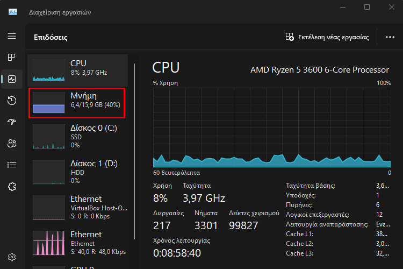
Task: Open Task Manager settings gear
Action: [x=12, y=257]
